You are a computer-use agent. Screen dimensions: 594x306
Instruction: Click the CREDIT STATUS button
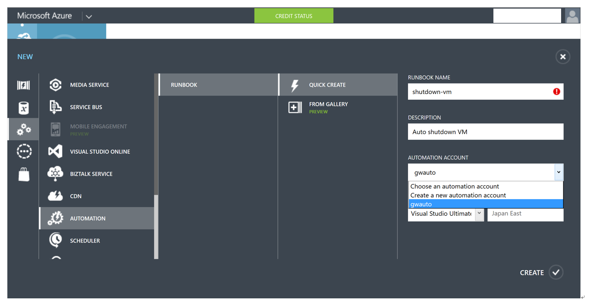pos(294,16)
